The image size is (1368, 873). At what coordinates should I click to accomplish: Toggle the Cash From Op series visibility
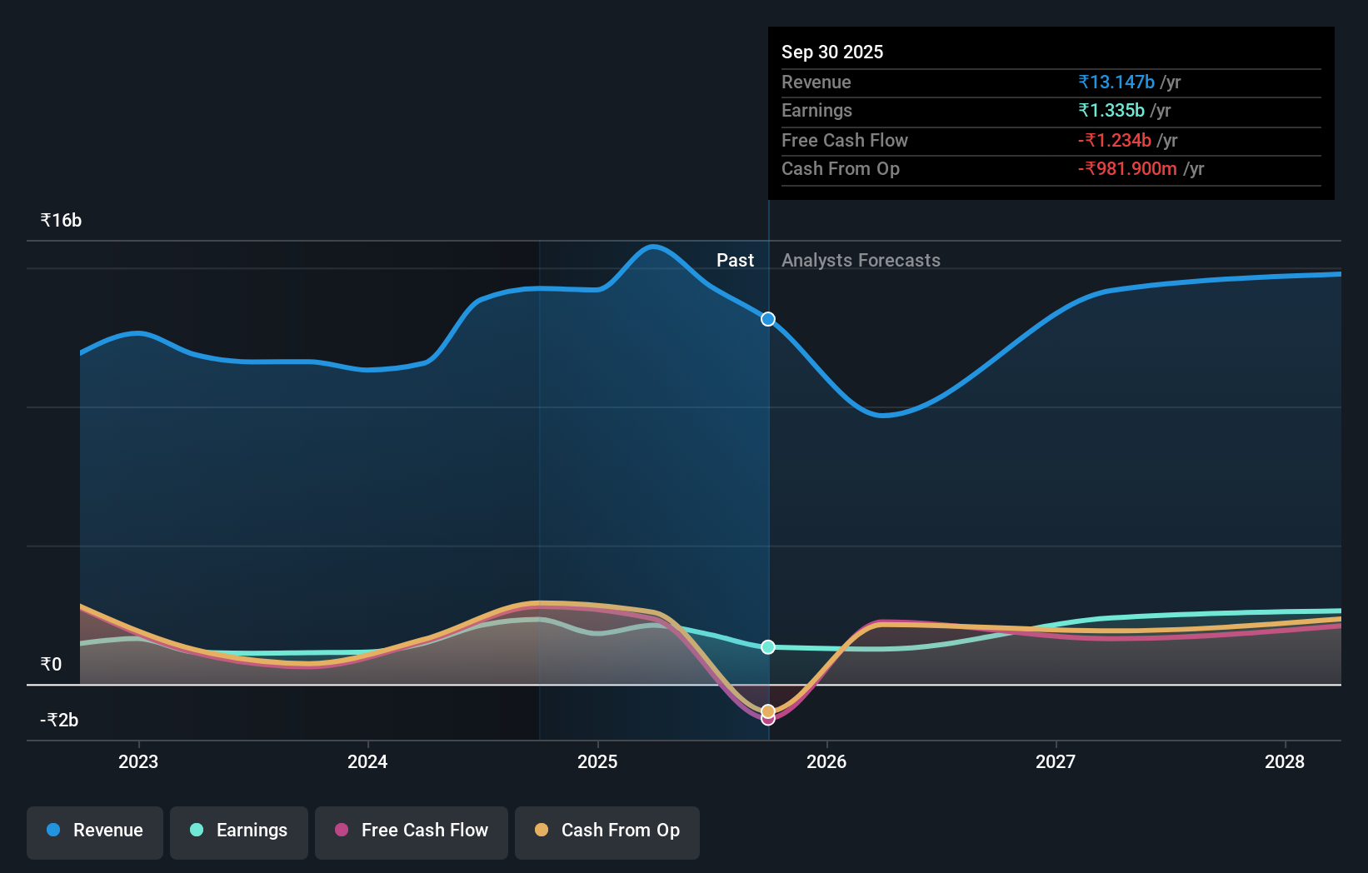(607, 832)
